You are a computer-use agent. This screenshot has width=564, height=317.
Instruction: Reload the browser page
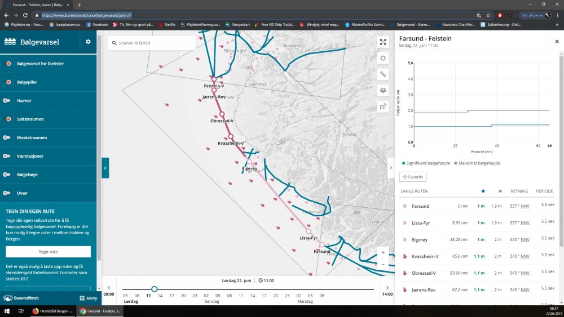[x=25, y=15]
